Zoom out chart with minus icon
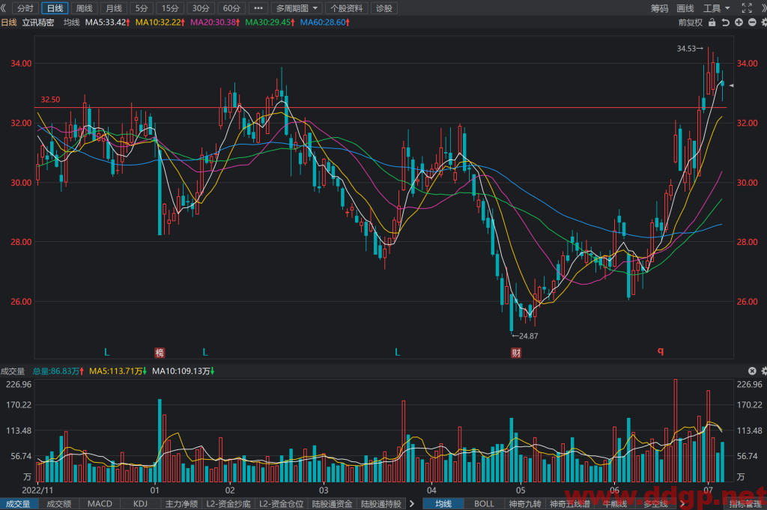Viewport: 767px width, 510px height. click(x=752, y=22)
